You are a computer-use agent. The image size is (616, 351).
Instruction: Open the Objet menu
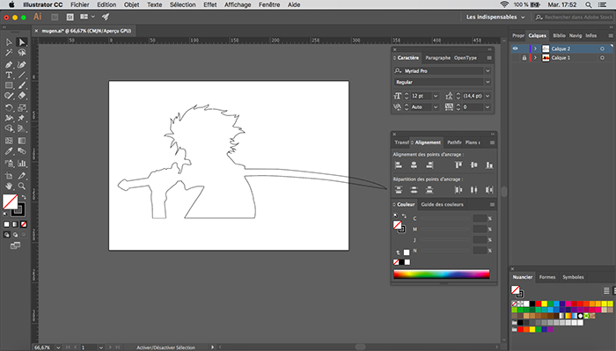[131, 4]
